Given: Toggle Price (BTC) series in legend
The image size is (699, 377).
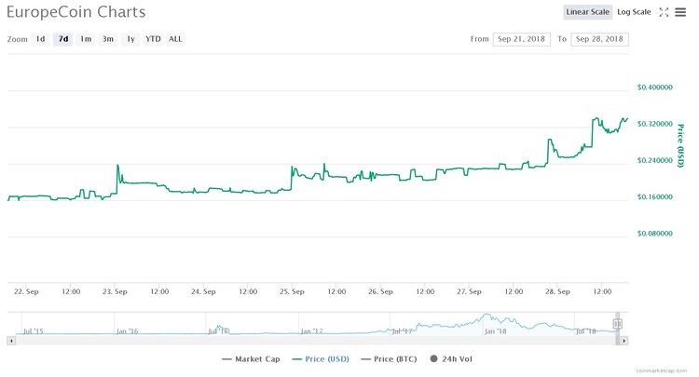Looking at the screenshot, I should point(389,359).
